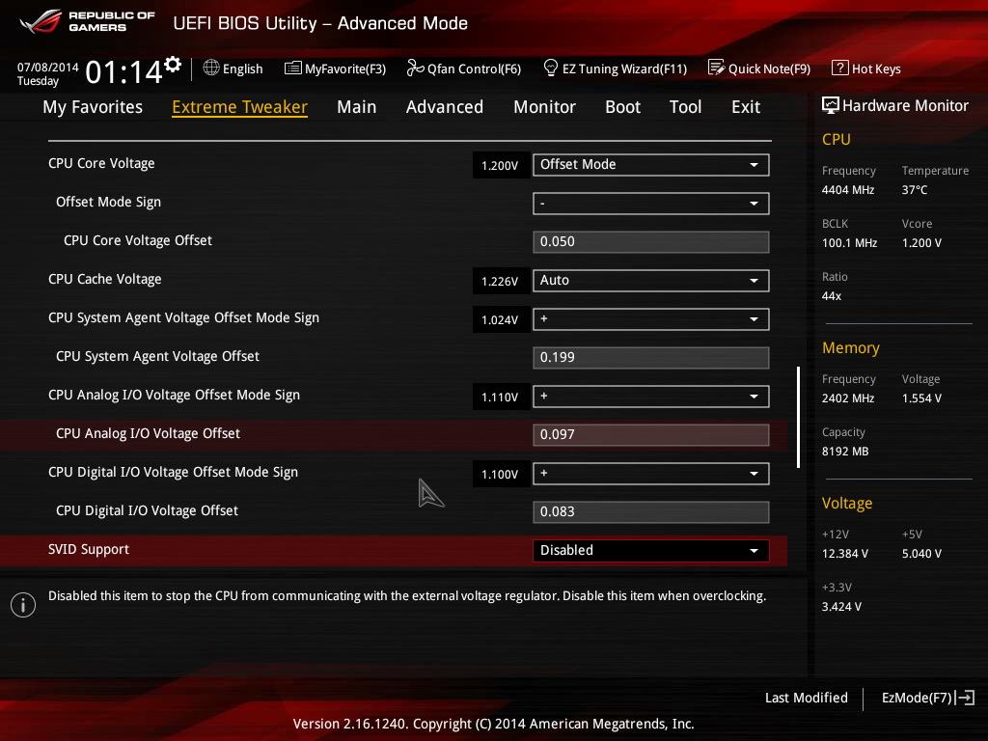Launch EZ Tuning Wizard lightbulb icon
This screenshot has width=988, height=741.
[x=550, y=69]
